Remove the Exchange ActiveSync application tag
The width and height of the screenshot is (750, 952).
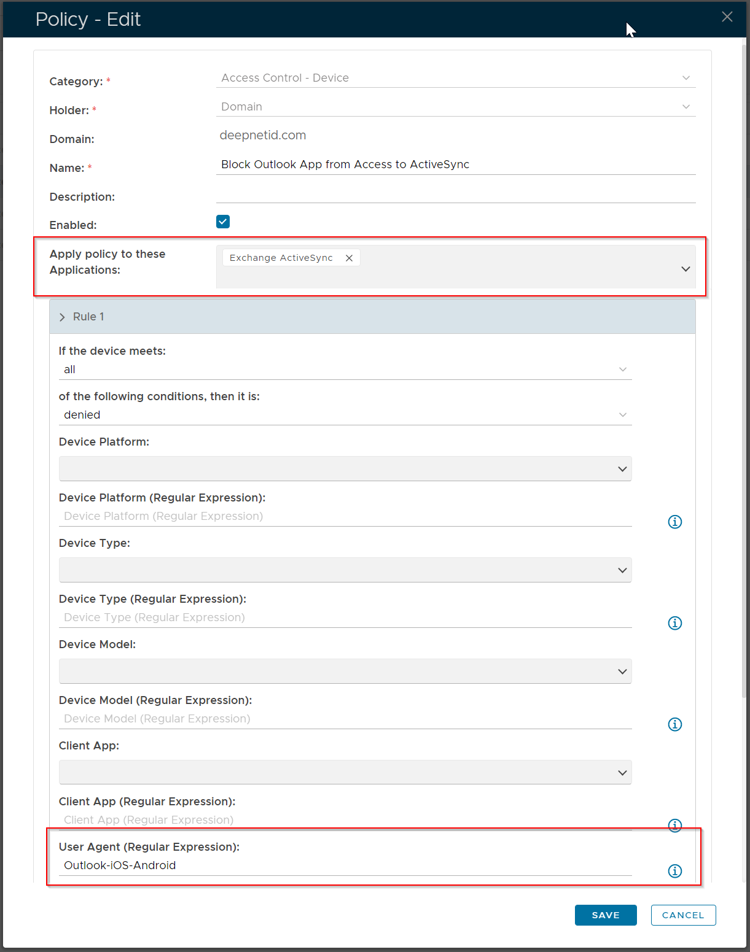tap(349, 258)
